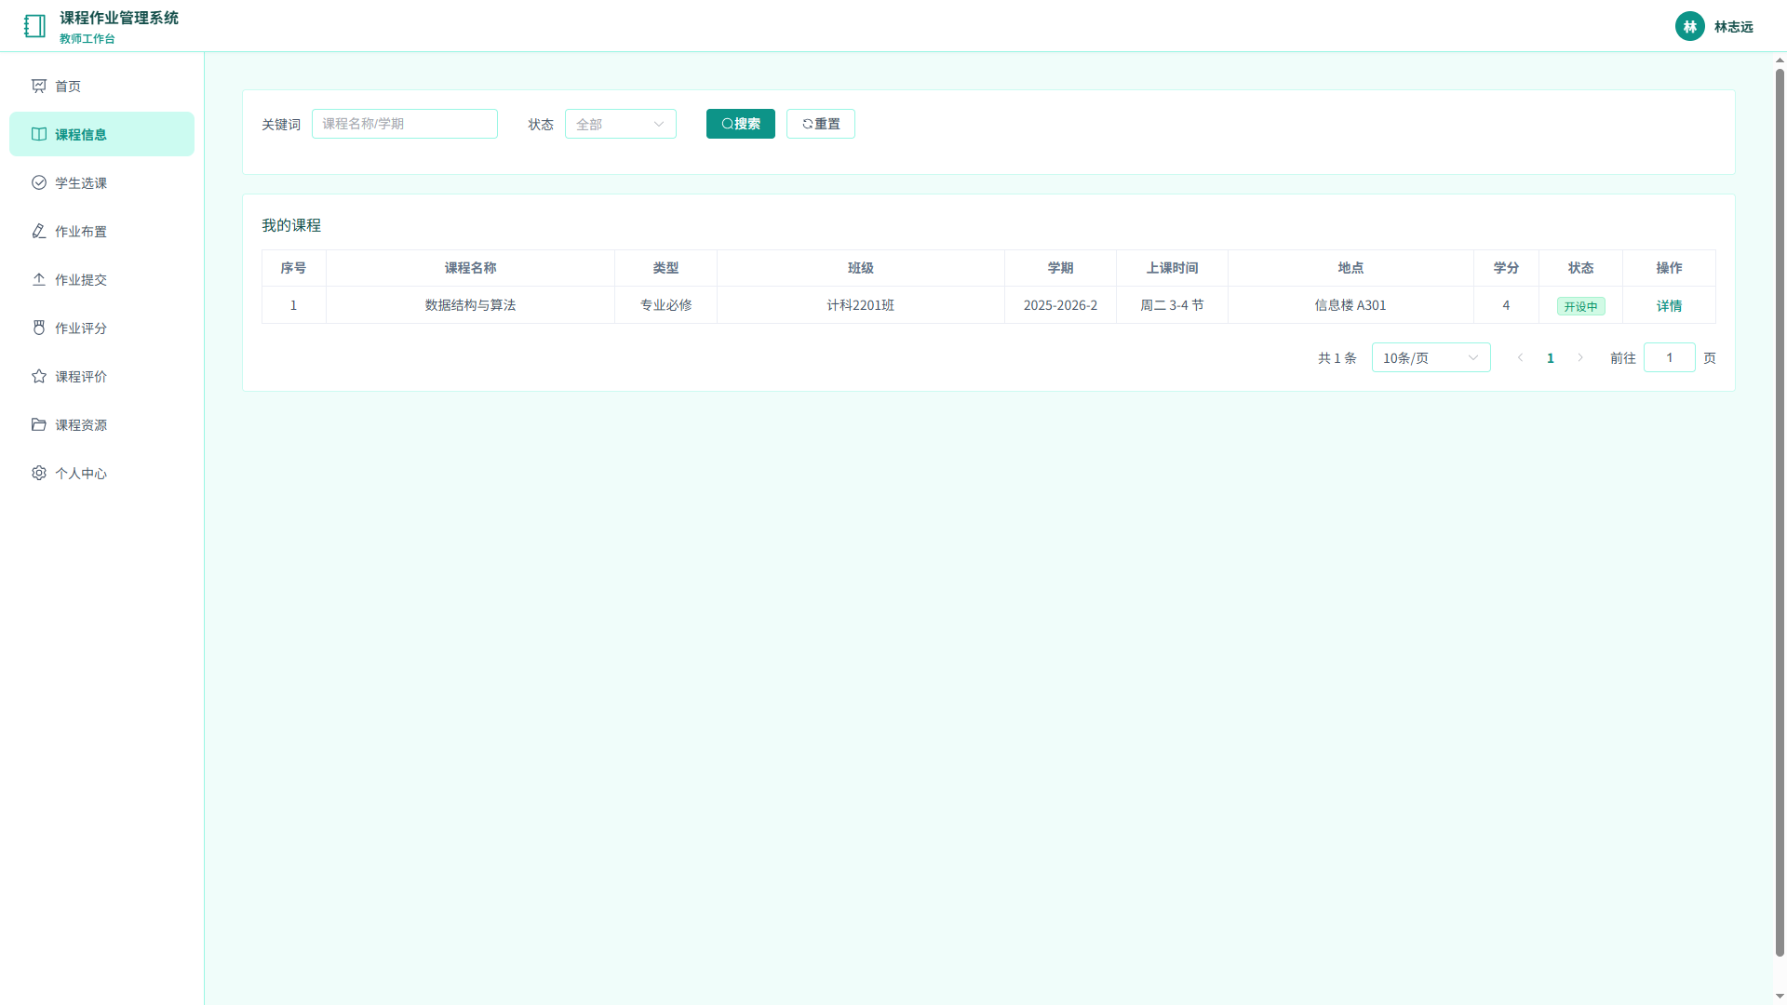Click the icon beside 作业评分
Image resolution: width=1787 pixels, height=1005 pixels.
[39, 328]
